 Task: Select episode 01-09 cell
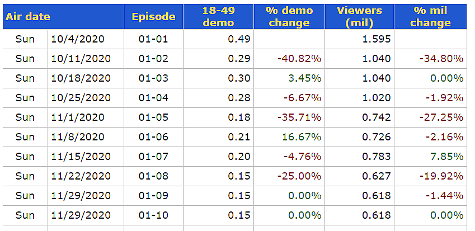tap(153, 196)
